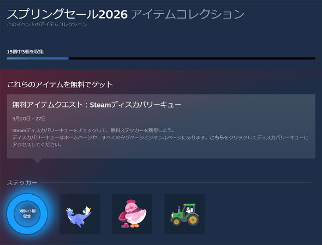322x245 pixels.
Task: Click the 15個中3個を収集 progress label
Action: coord(25,51)
